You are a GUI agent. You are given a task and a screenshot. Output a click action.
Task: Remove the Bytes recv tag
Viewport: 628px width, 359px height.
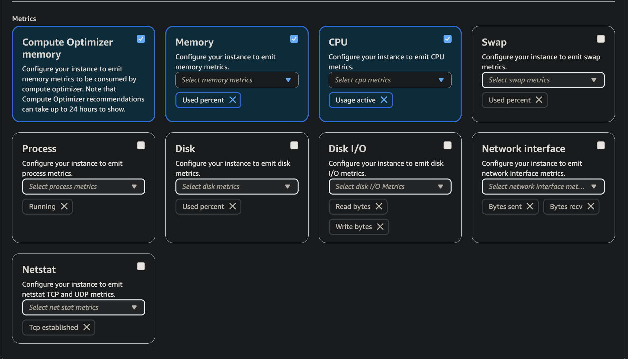[591, 206]
